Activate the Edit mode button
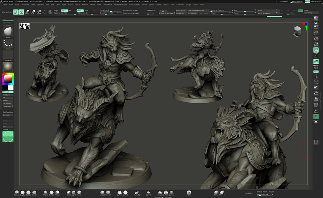Viewport: 323px width, 198px height. pyautogui.click(x=16, y=12)
